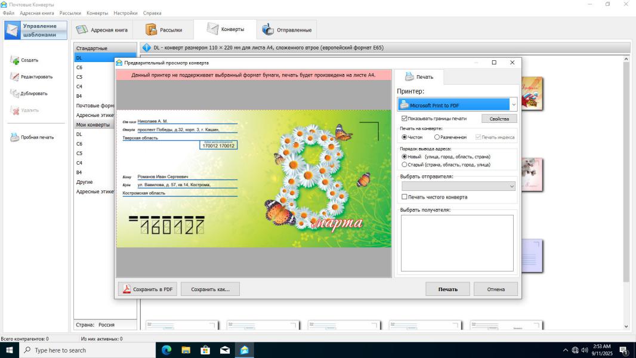Click the Управление шаблонами button label
The image size is (636, 358).
[39, 30]
